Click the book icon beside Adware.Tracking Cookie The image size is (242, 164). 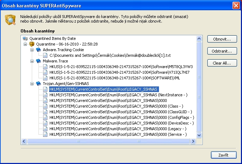click(39, 50)
